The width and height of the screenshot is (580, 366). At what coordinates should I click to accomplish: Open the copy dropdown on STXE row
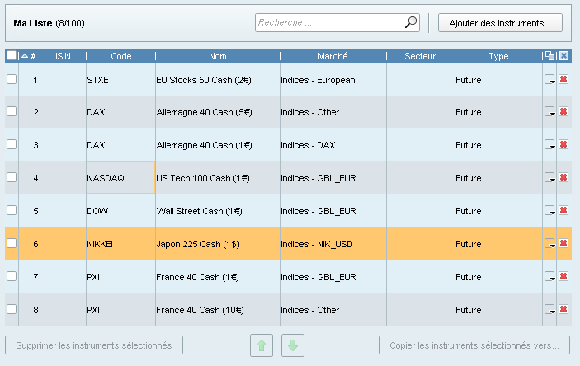[549, 80]
